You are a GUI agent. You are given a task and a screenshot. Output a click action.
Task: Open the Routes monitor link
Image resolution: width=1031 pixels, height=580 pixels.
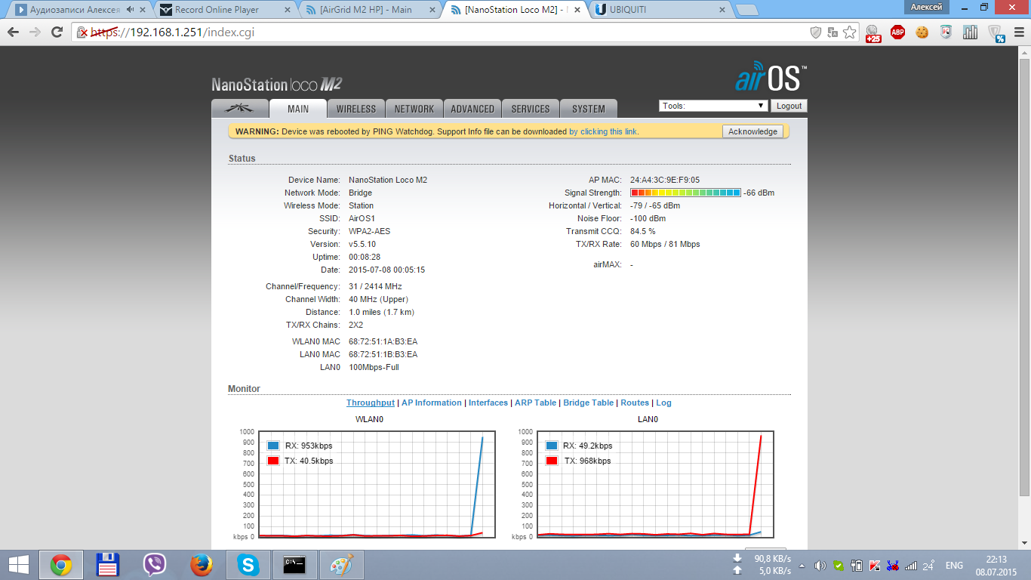(635, 403)
